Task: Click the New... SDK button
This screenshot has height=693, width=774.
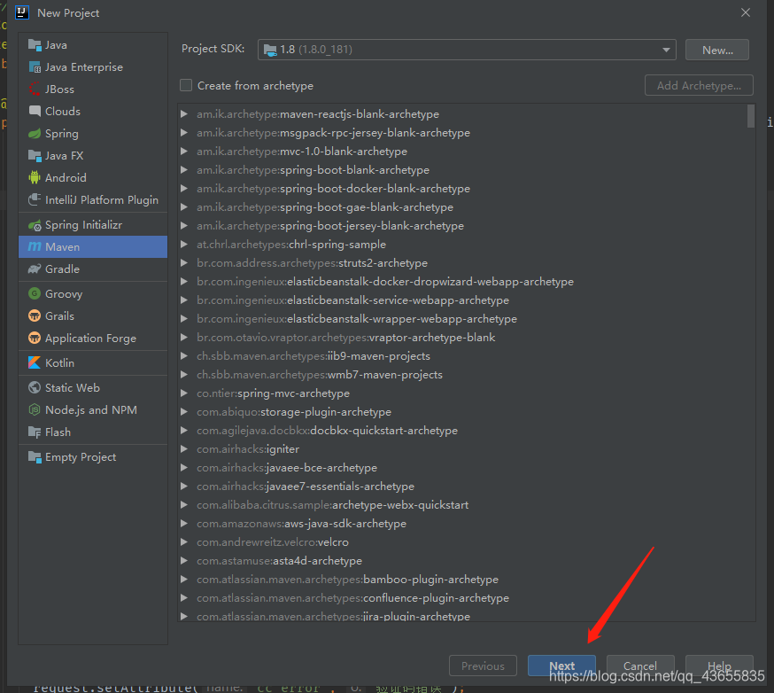Action: pos(717,50)
